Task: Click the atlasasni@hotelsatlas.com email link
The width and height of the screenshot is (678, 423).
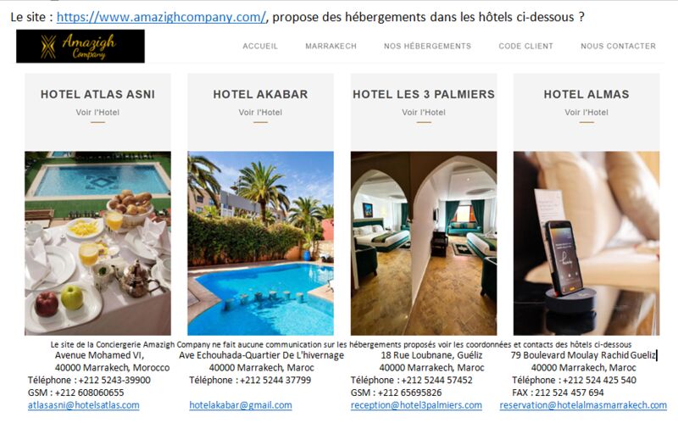Action: tap(83, 405)
